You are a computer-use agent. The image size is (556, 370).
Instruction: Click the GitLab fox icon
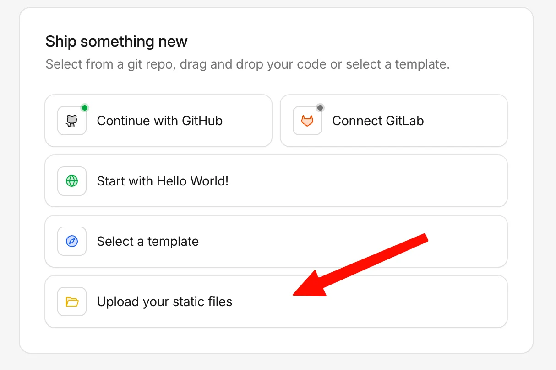pos(307,121)
